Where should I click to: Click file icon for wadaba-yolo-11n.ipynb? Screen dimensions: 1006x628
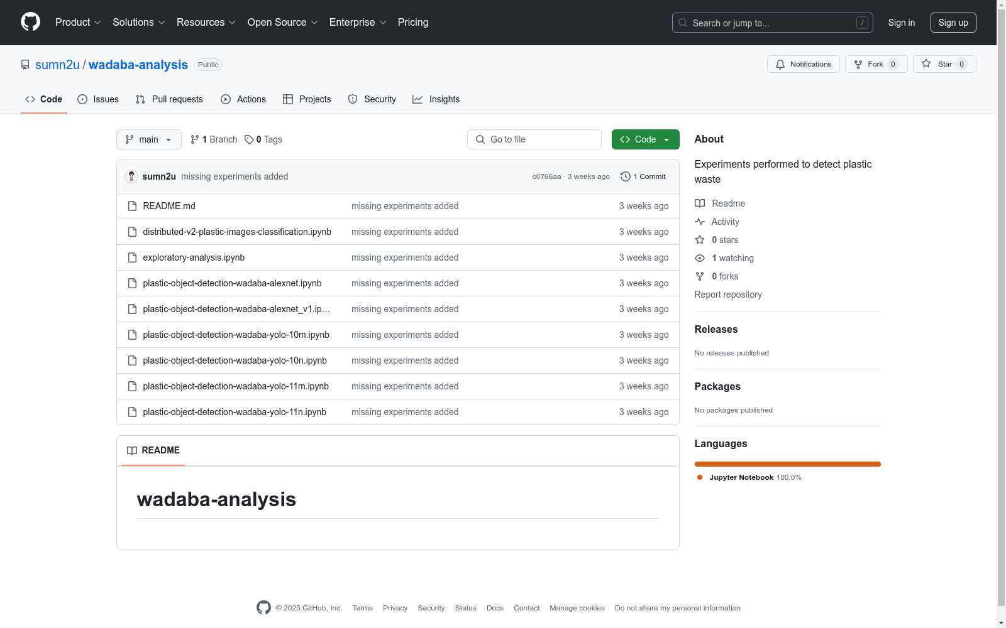[132, 412]
